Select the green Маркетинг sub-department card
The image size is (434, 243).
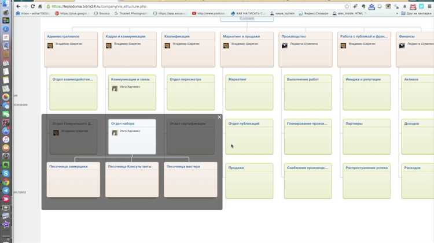pyautogui.click(x=249, y=92)
